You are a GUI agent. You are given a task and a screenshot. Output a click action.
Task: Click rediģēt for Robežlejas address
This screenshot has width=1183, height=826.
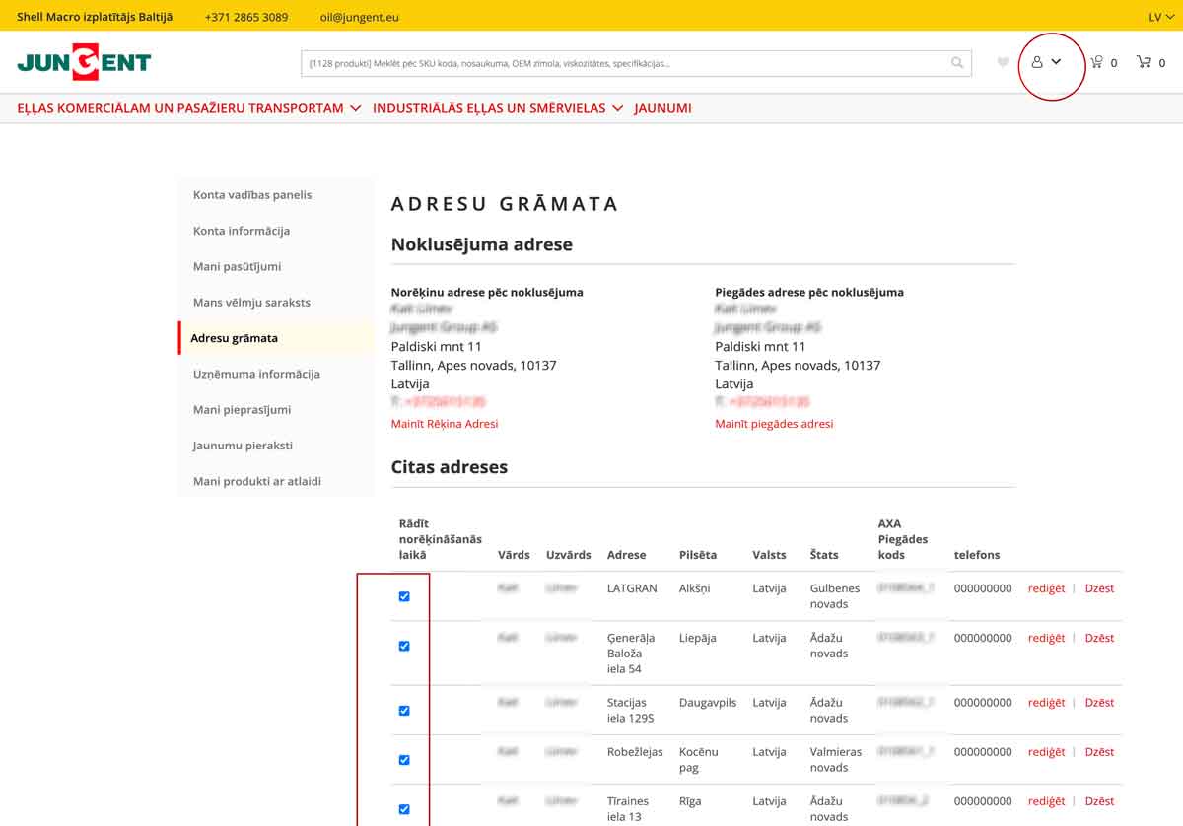pos(1046,752)
